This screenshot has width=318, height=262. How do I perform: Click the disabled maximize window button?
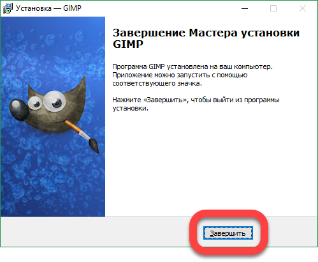click(273, 8)
